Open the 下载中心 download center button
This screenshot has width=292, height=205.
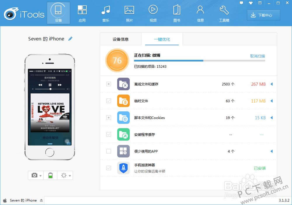point(263,15)
